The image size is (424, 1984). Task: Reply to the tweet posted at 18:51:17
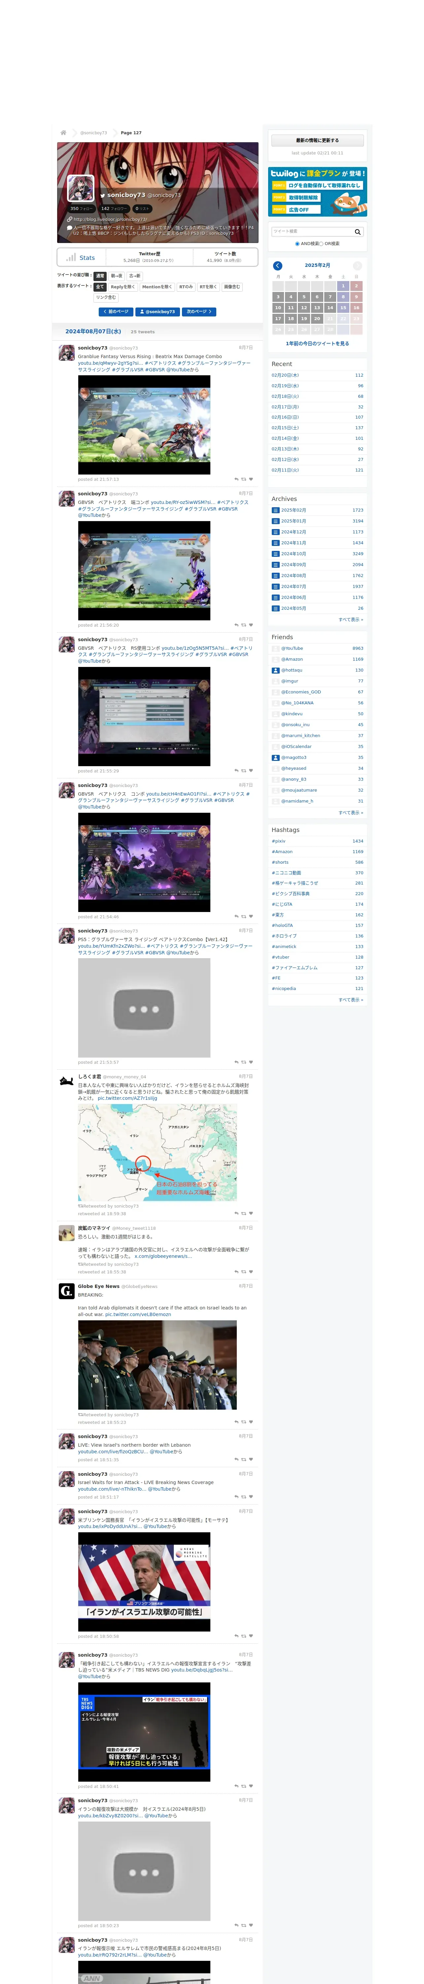236,1497
